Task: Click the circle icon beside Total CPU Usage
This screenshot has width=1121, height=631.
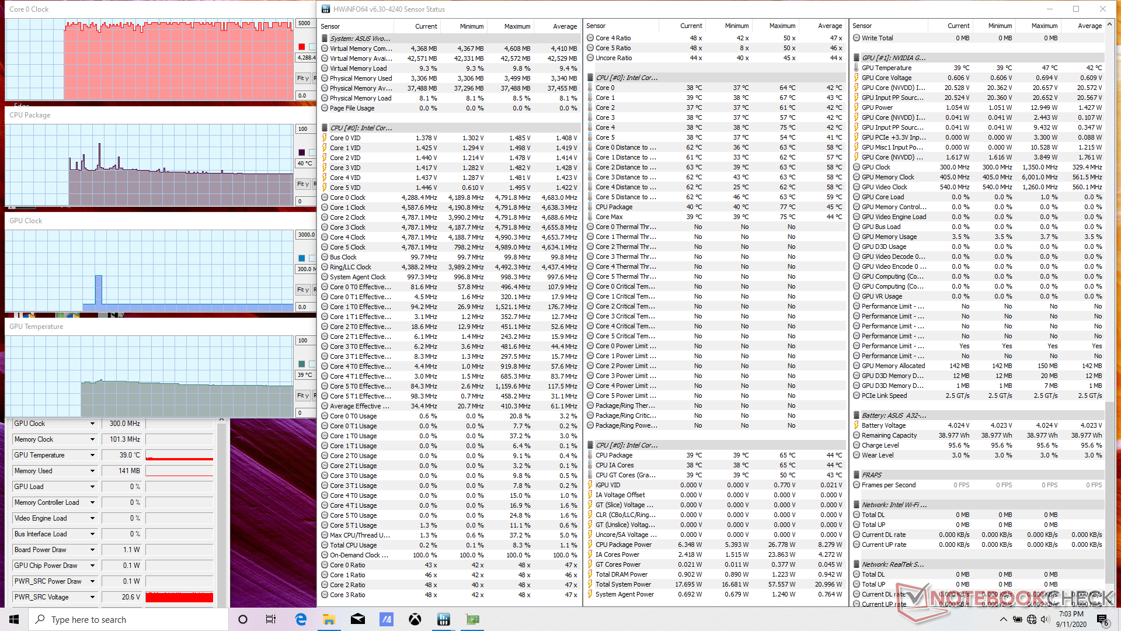Action: point(325,545)
